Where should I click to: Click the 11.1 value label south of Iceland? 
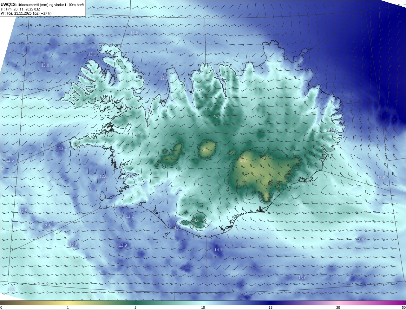[234, 273]
